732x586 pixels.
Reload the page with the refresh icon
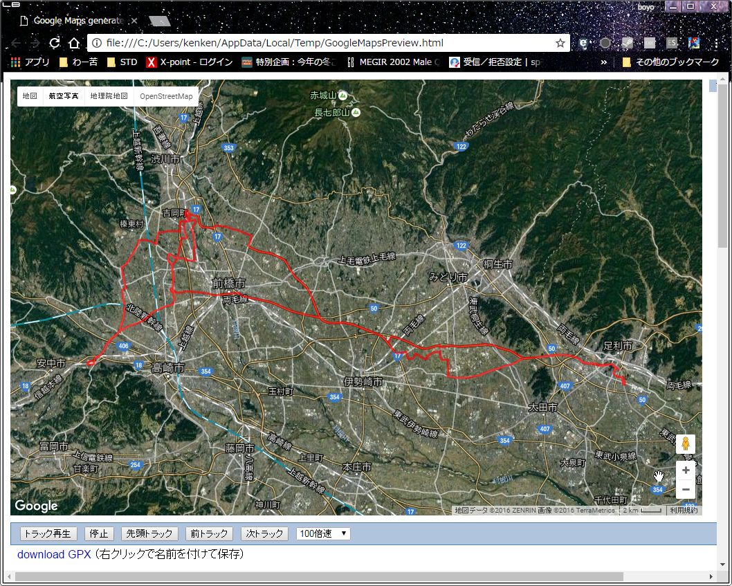click(x=55, y=43)
